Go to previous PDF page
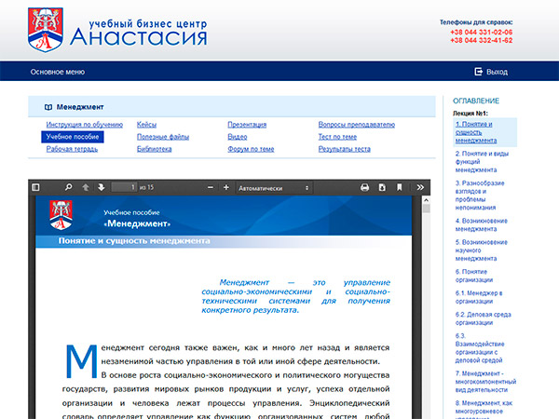Image resolution: width=559 pixels, height=419 pixels. coord(86,187)
